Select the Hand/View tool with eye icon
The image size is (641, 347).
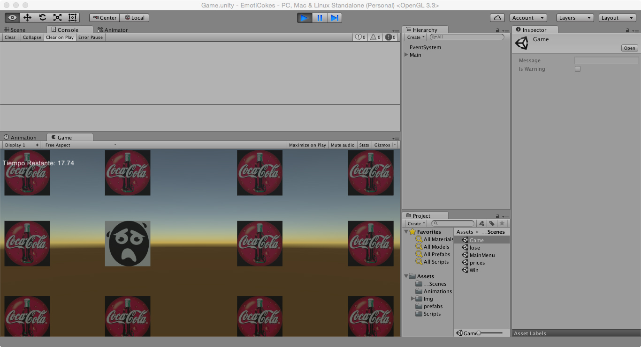tap(13, 18)
